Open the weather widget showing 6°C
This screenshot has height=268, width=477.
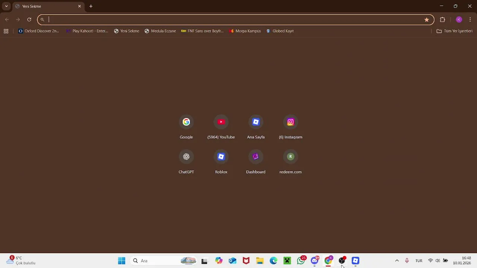coord(21,261)
